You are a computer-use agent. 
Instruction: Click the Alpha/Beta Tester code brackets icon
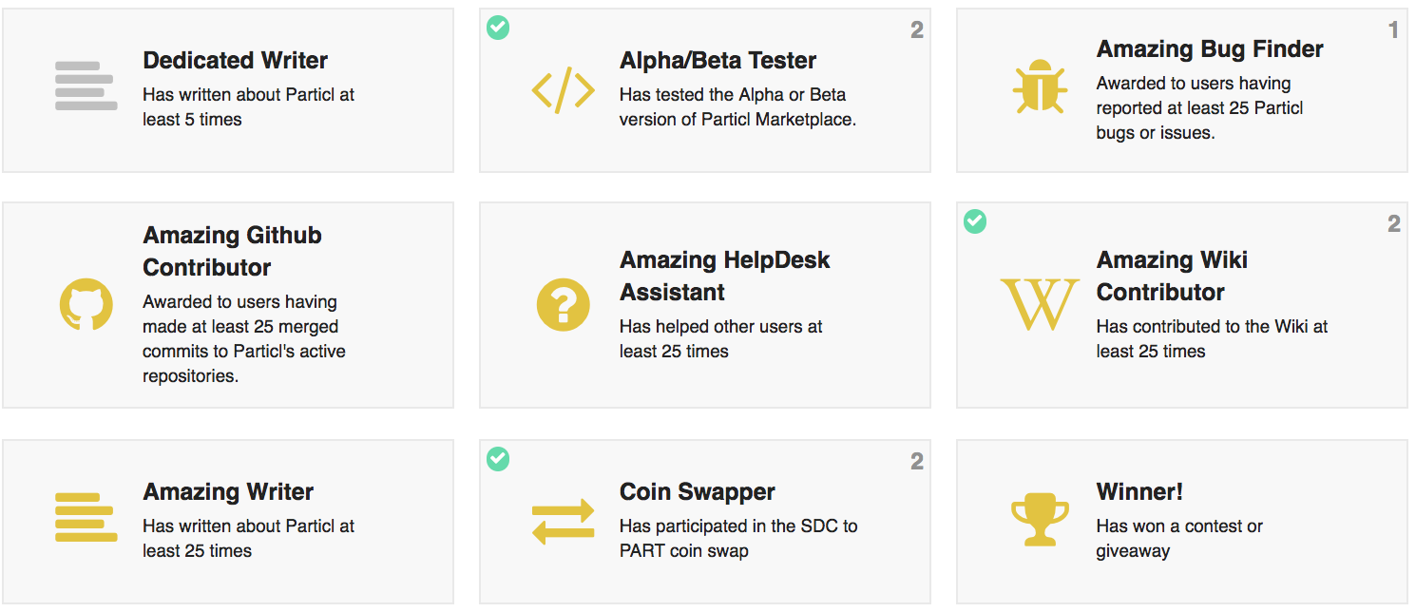click(563, 90)
